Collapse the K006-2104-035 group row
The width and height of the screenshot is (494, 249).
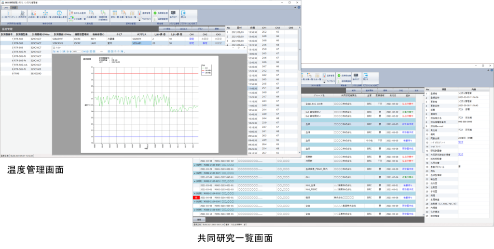pyautogui.click(x=195, y=210)
